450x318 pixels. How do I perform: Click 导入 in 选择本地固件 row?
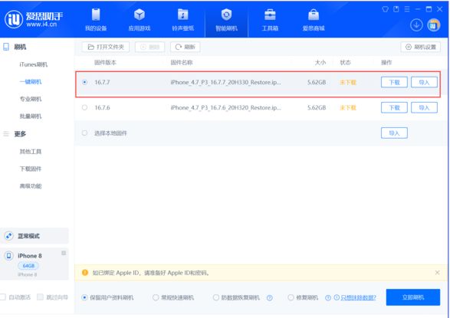click(394, 133)
